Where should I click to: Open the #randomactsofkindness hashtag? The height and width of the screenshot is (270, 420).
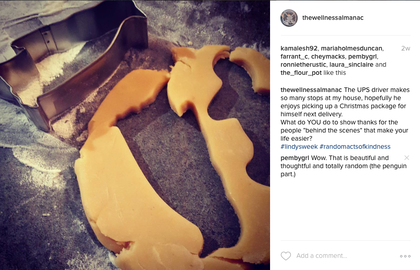[355, 146]
